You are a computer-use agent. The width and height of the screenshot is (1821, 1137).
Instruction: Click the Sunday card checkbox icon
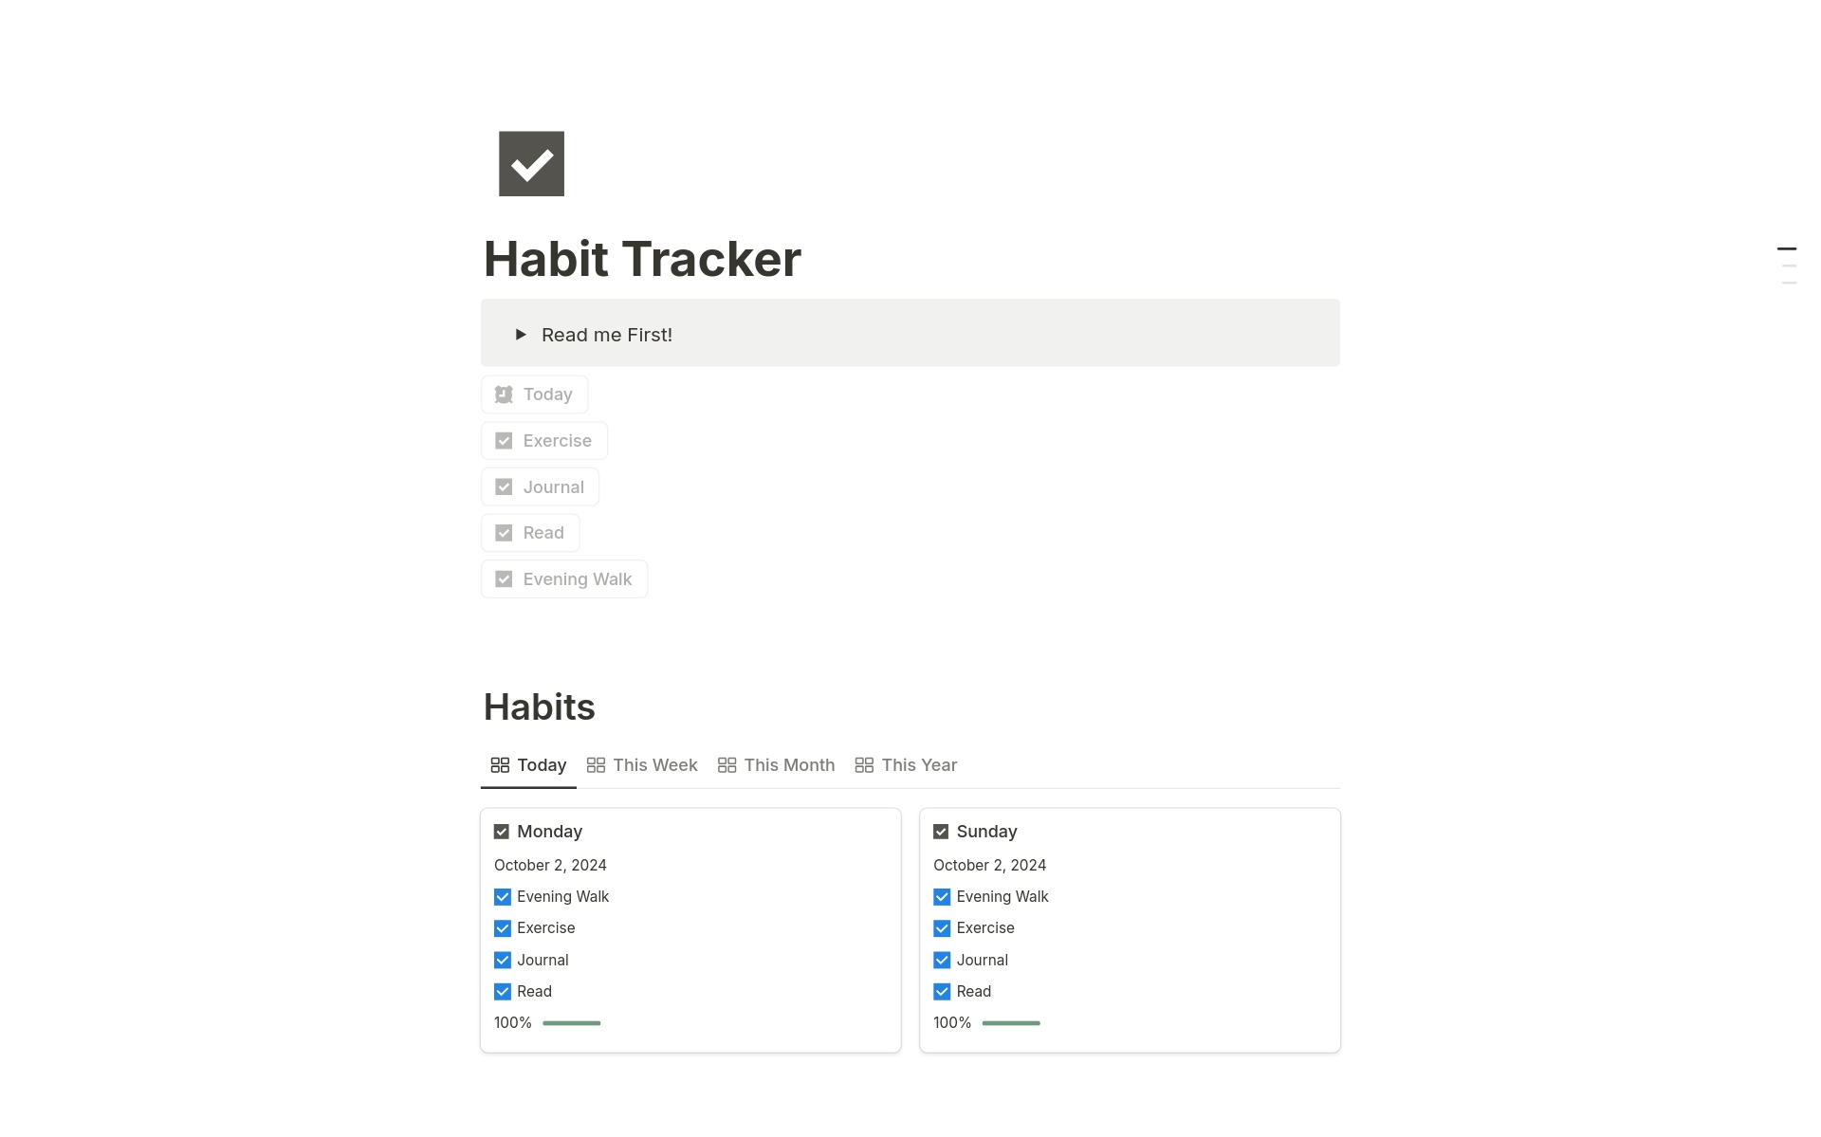tap(941, 831)
